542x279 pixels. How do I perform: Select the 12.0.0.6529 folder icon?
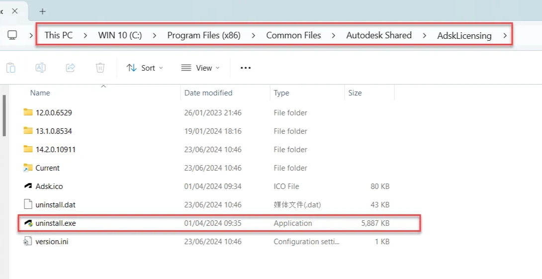(x=28, y=112)
